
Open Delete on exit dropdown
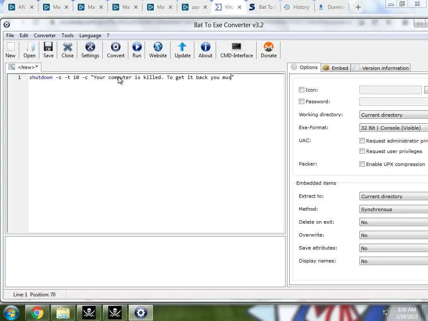pyautogui.click(x=394, y=222)
